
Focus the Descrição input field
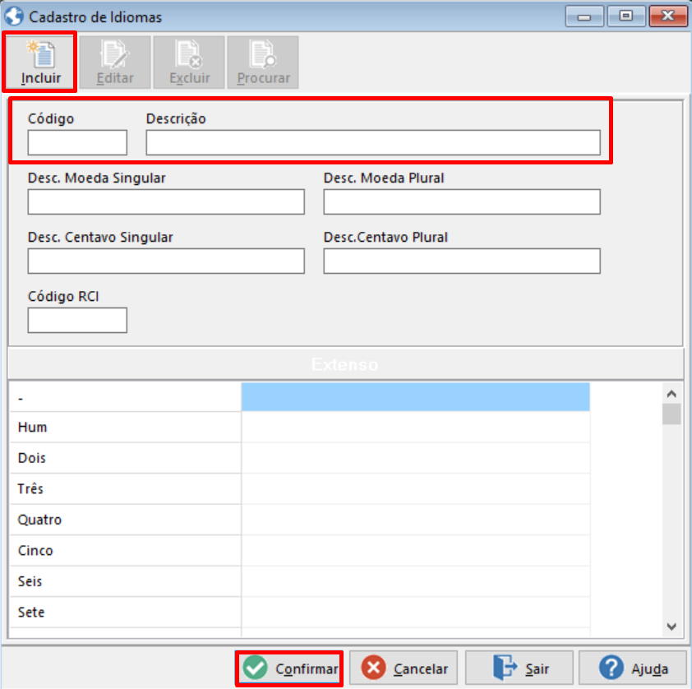point(373,142)
